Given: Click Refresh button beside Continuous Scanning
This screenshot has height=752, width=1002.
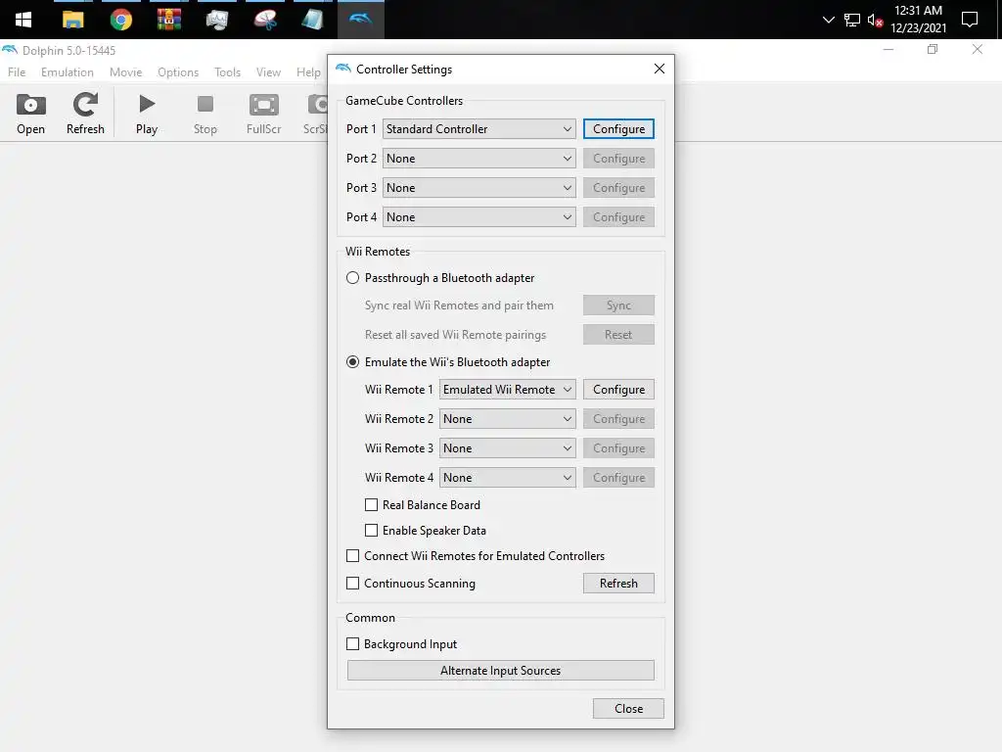Looking at the screenshot, I should 618,584.
